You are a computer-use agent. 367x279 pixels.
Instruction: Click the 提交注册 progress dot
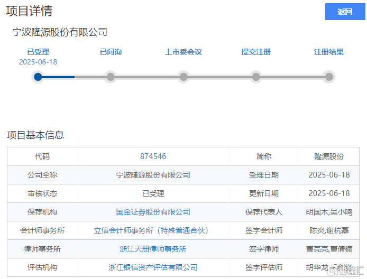[256, 77]
